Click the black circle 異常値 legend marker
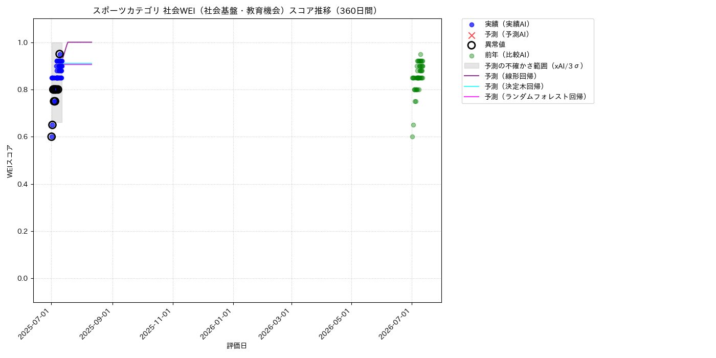The height and width of the screenshot is (358, 716). pyautogui.click(x=472, y=45)
